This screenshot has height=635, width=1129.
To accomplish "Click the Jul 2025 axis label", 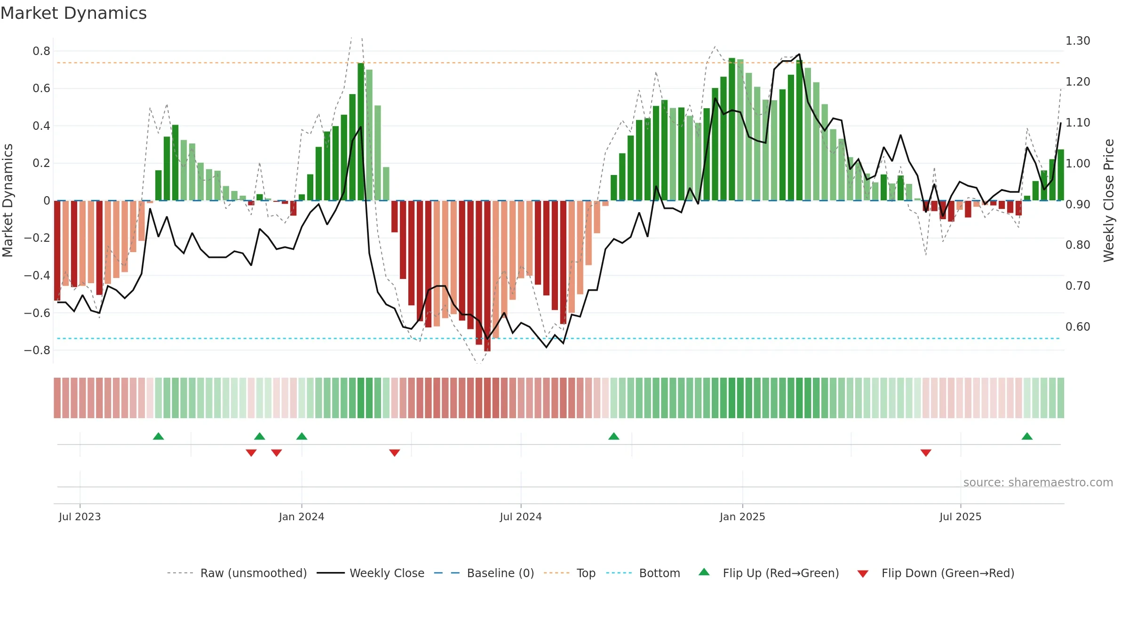I will [x=961, y=516].
